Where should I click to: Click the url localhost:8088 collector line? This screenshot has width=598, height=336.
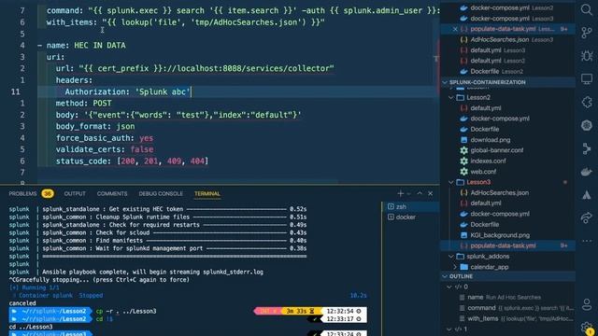coord(195,68)
